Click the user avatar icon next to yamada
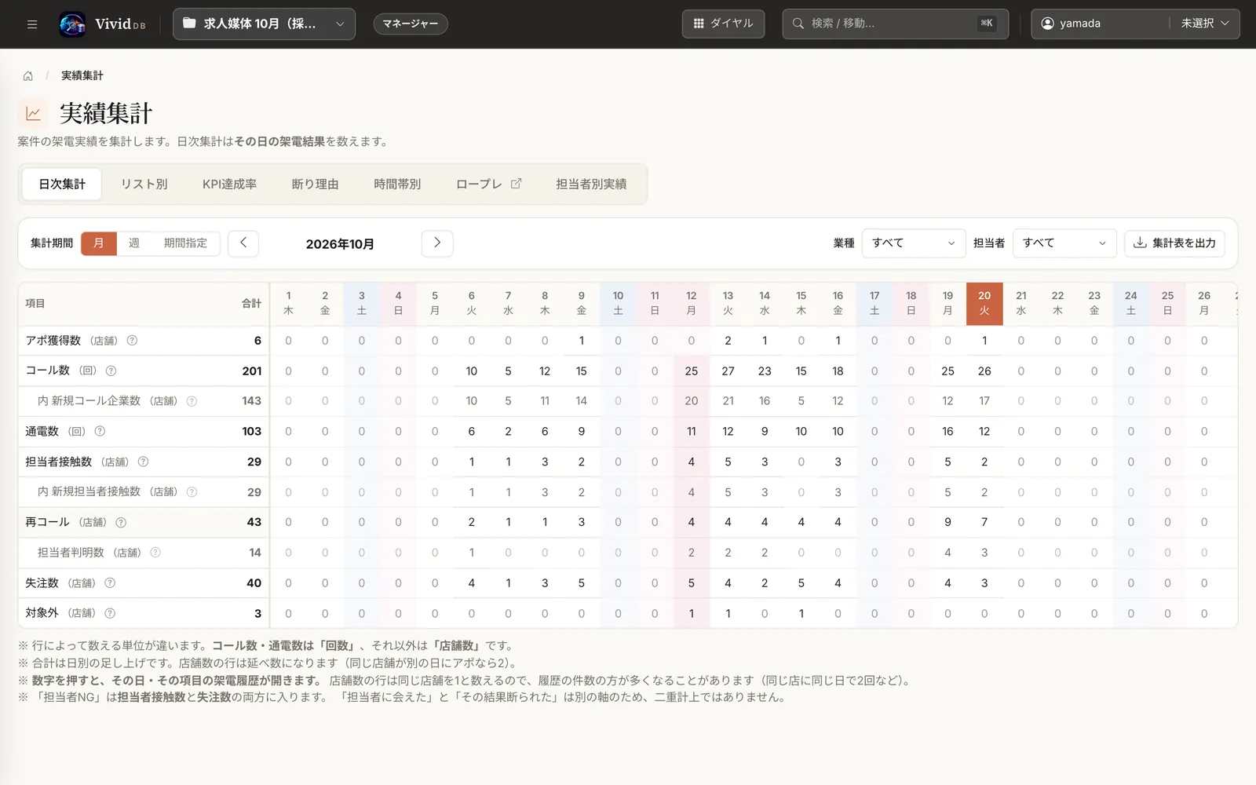 (1047, 24)
